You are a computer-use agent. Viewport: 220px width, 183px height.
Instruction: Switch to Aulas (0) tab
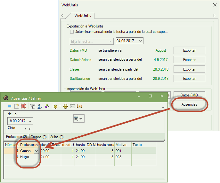57,137
